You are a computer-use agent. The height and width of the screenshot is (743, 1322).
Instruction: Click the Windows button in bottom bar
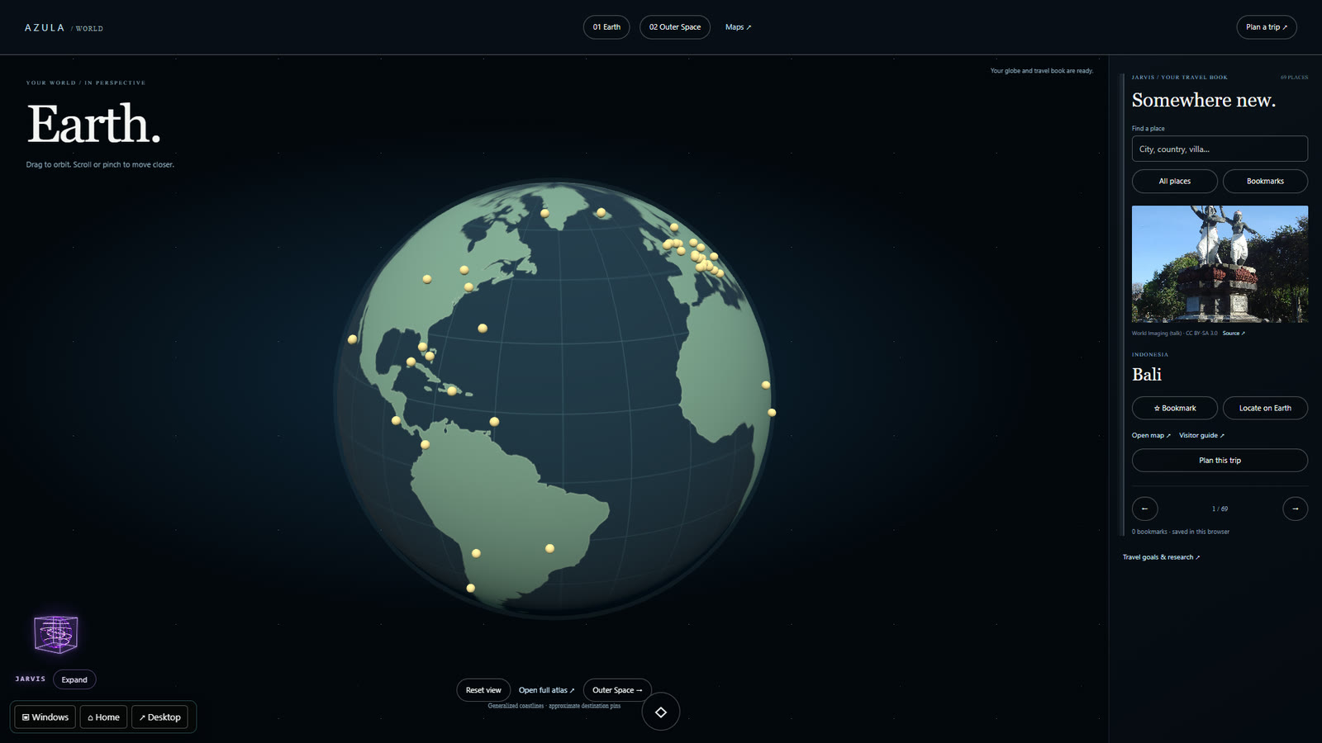pos(45,717)
